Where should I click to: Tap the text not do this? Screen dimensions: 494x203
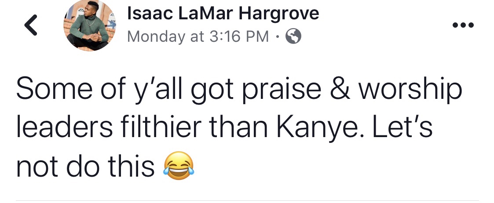pyautogui.click(x=85, y=167)
